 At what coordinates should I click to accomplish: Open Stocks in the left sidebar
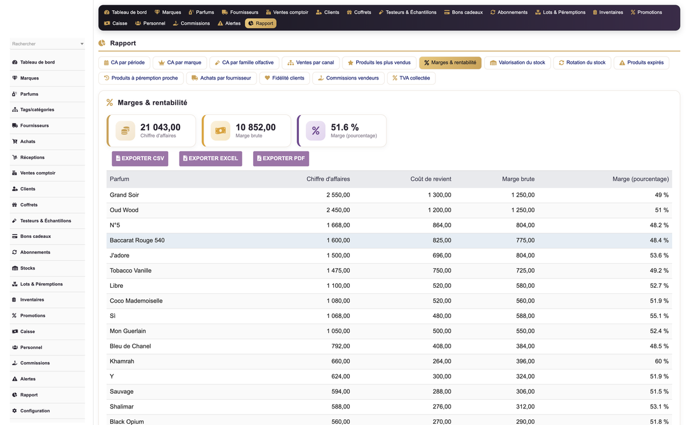(x=47, y=268)
